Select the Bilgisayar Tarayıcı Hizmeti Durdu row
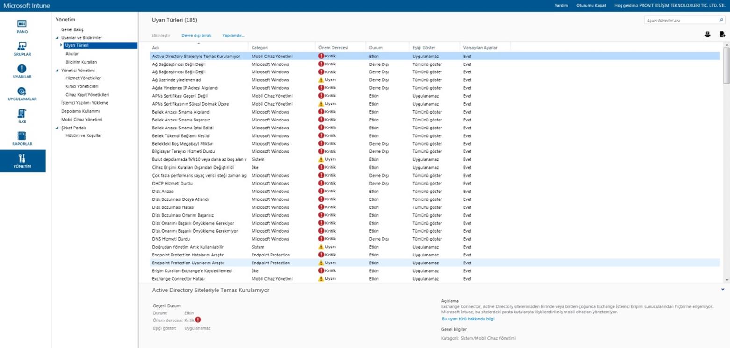 435,151
